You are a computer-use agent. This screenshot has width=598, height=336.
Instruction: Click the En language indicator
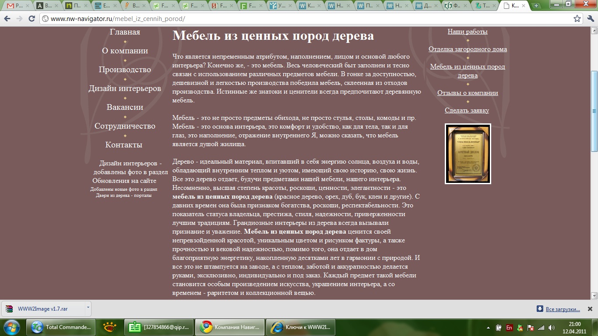click(509, 327)
